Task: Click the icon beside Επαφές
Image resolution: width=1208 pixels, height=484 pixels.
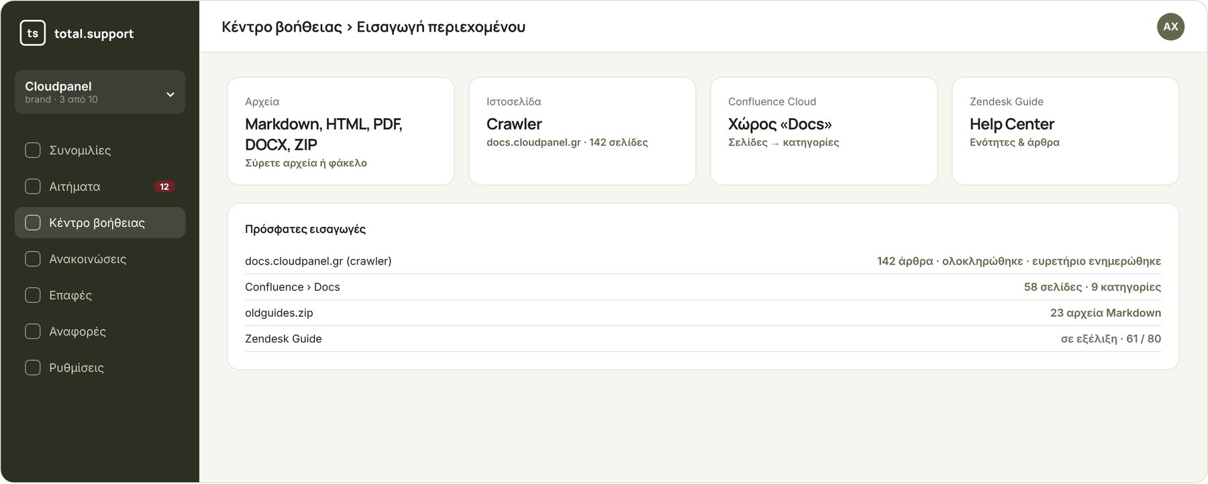Action: (x=33, y=295)
